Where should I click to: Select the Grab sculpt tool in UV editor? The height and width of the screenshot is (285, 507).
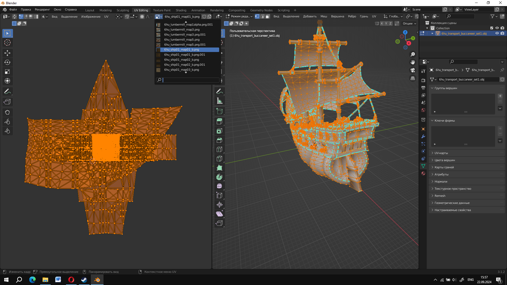(x=7, y=112)
